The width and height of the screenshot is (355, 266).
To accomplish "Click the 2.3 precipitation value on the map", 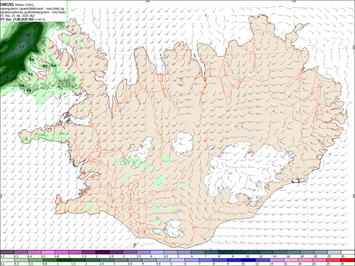I will [28, 35].
